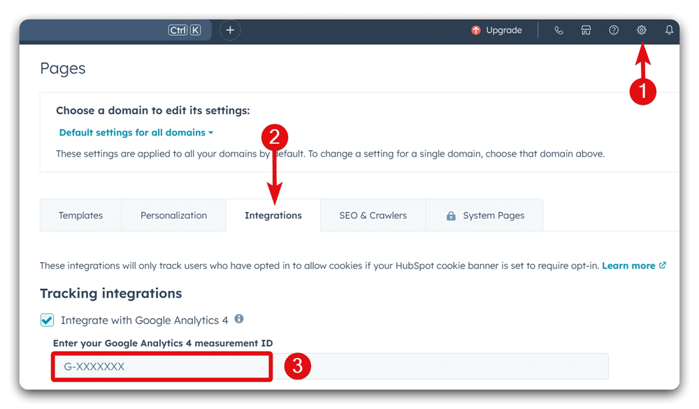Open the calling tool phone icon

click(559, 30)
